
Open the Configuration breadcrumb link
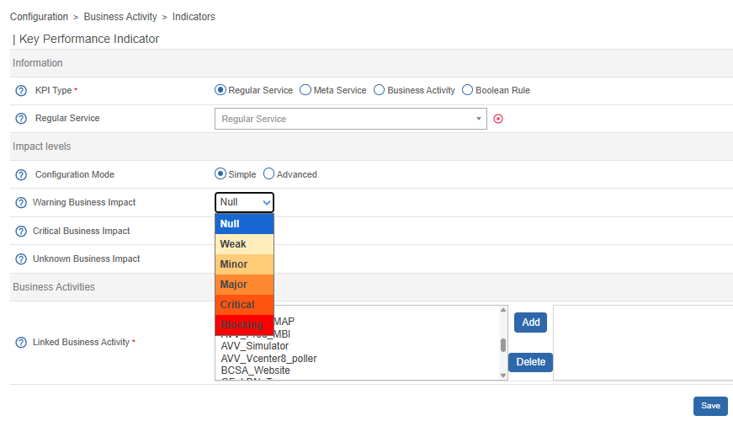(39, 17)
